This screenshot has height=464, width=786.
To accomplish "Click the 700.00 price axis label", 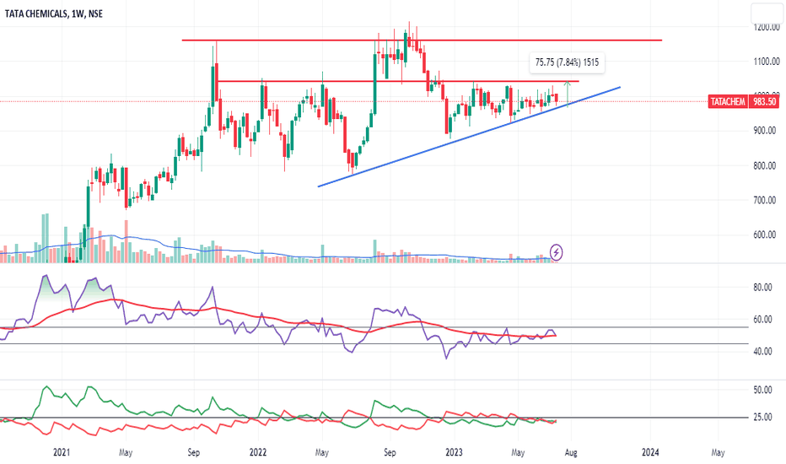I will point(766,200).
